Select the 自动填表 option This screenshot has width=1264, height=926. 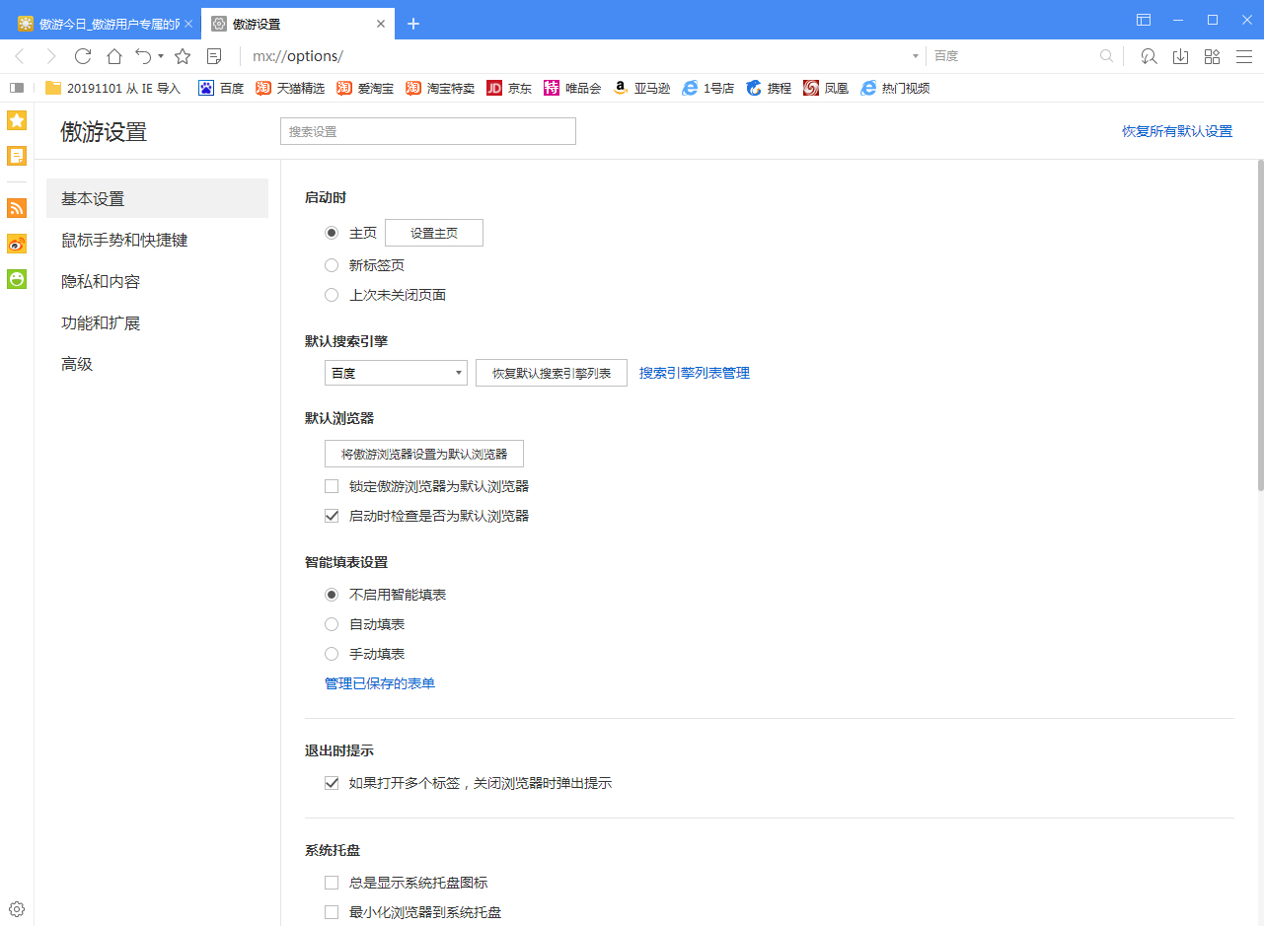click(x=332, y=623)
